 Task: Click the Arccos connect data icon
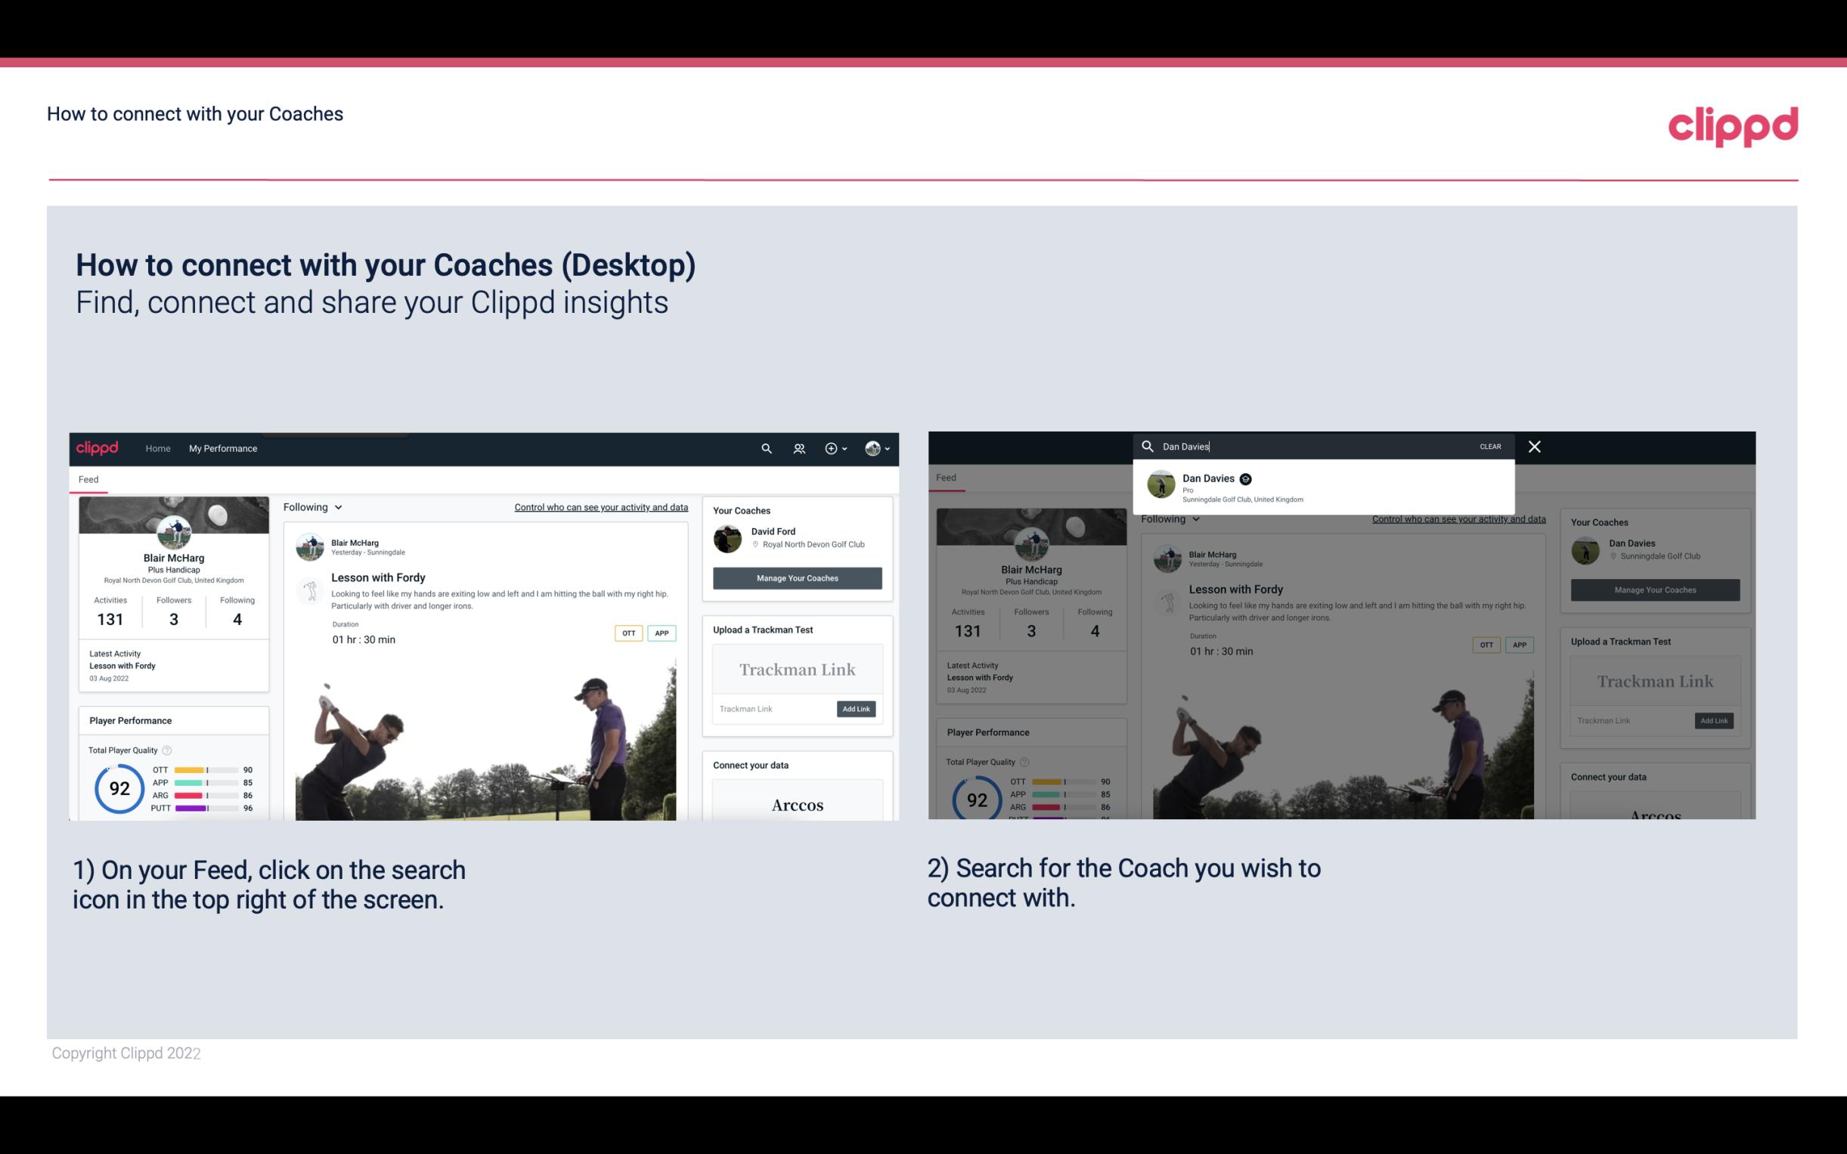click(797, 806)
